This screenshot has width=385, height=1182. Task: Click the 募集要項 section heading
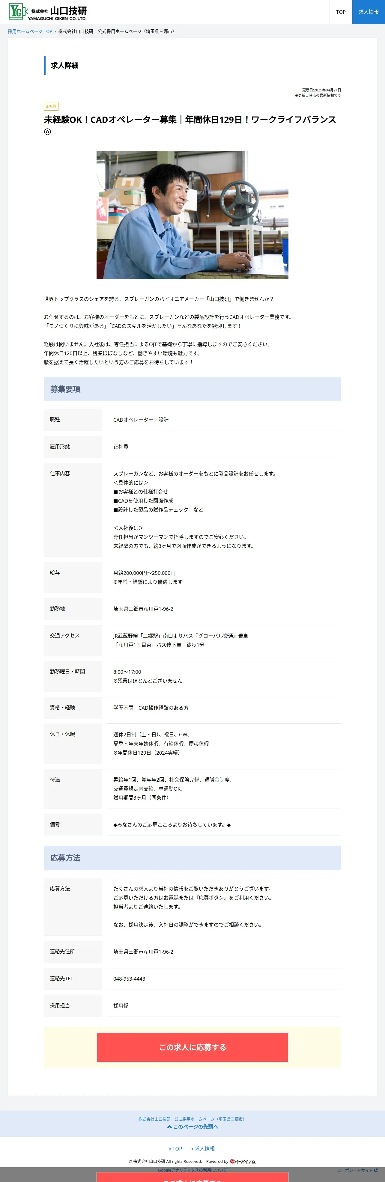tap(192, 389)
